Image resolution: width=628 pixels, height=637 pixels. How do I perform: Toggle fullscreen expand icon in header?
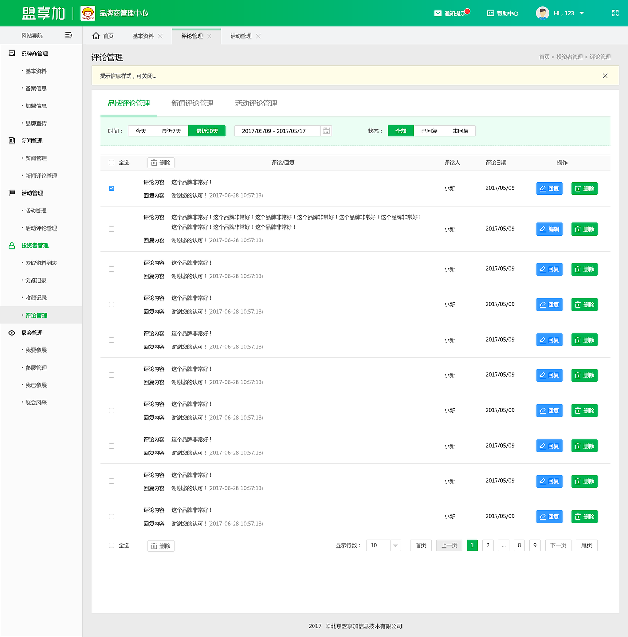click(x=615, y=13)
